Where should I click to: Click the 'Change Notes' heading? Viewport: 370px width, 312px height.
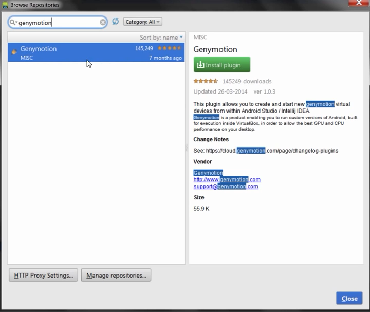click(x=211, y=139)
